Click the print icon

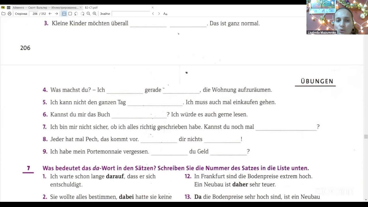point(9,14)
